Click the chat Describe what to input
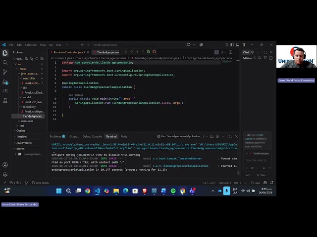This screenshot has height=237, width=317. click(258, 160)
